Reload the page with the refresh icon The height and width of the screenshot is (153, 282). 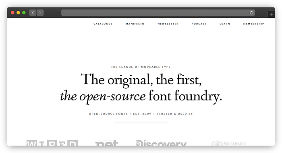[x=251, y=12]
